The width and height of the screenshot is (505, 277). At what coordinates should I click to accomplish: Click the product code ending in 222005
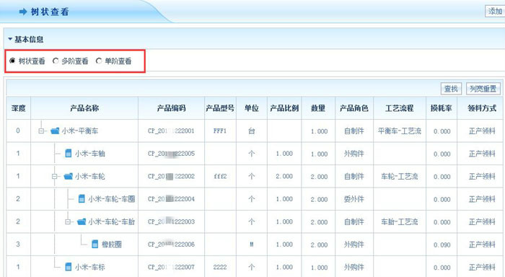[x=171, y=154]
